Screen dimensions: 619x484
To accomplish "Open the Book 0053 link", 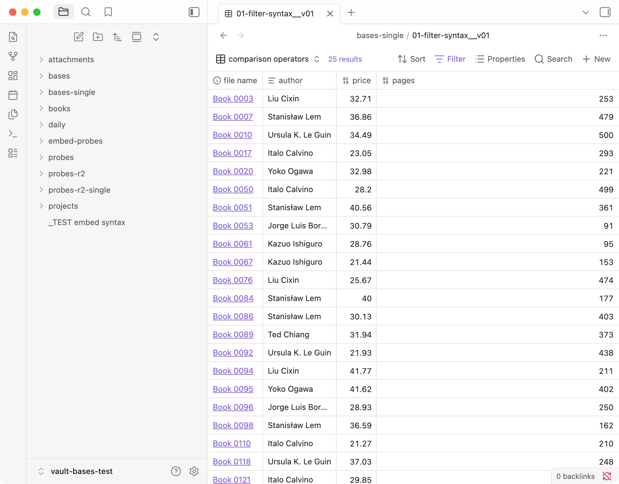I will [x=233, y=226].
